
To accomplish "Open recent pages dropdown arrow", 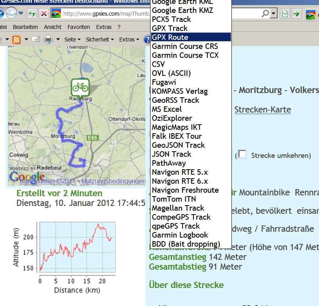I will tap(21, 13).
